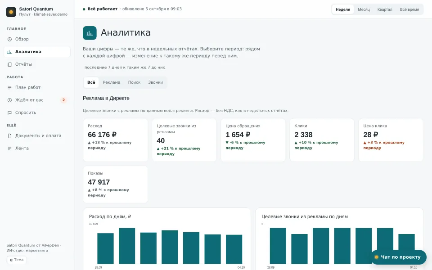Click the tallest bar in Расход по дням

pos(127,246)
